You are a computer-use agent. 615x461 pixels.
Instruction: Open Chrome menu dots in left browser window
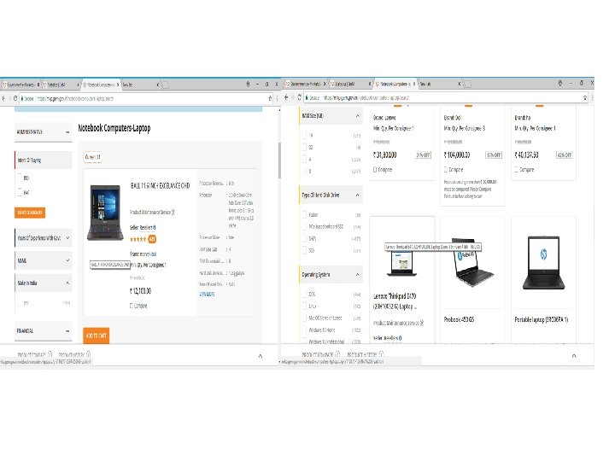277,98
